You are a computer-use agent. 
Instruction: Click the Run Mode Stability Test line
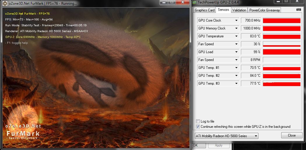[46, 25]
